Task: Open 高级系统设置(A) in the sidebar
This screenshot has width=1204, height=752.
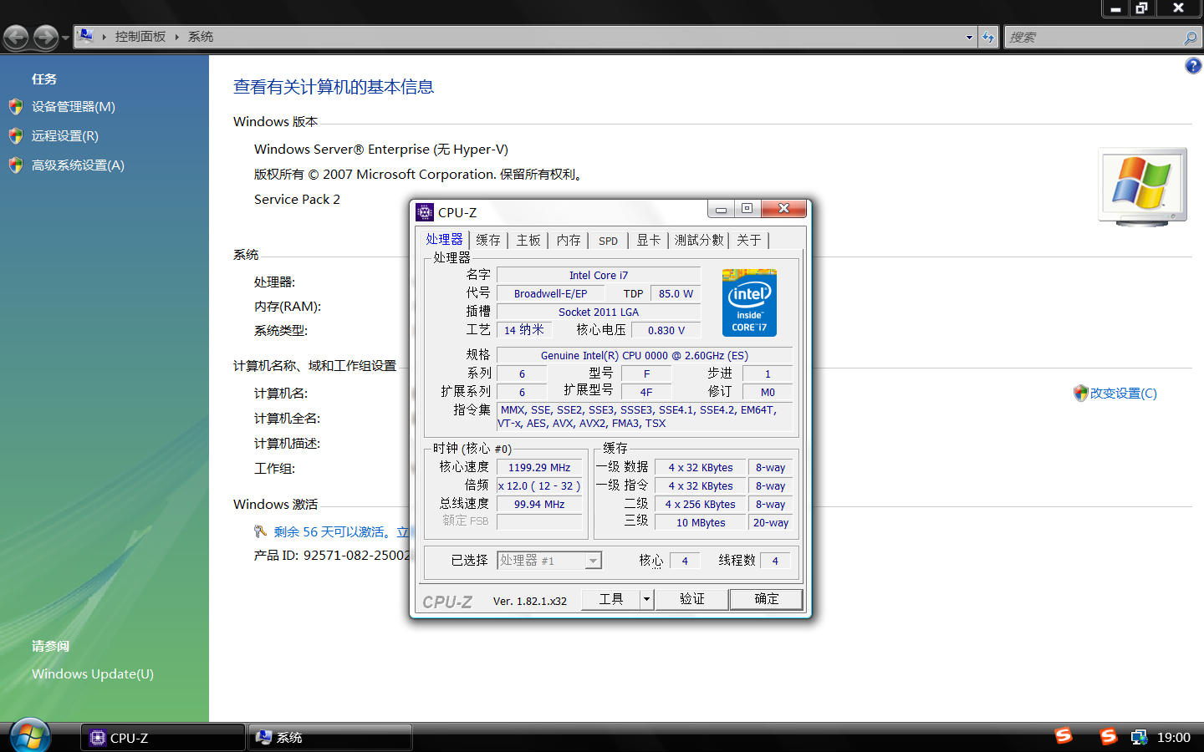Action: pyautogui.click(x=78, y=165)
